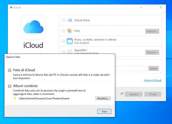Click Fine to close photo options
The width and height of the screenshot is (172, 124).
104,111
